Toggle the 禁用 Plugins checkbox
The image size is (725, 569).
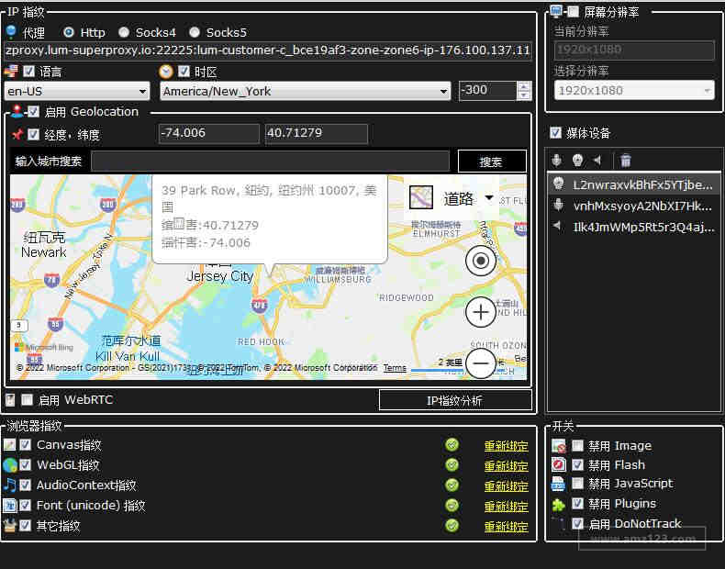[x=577, y=503]
